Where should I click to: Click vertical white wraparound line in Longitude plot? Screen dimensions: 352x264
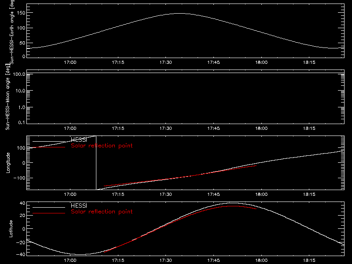click(96, 163)
